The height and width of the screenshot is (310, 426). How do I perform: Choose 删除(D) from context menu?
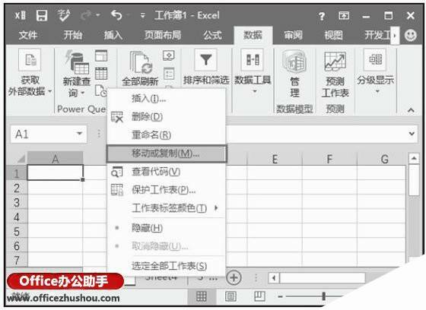167,117
